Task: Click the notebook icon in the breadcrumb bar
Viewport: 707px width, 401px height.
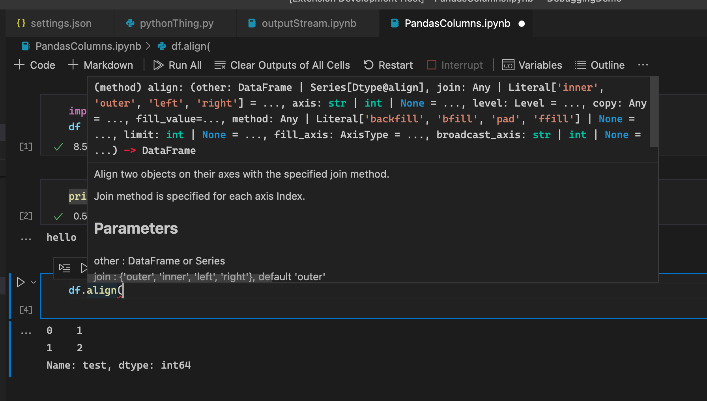Action: [26, 46]
